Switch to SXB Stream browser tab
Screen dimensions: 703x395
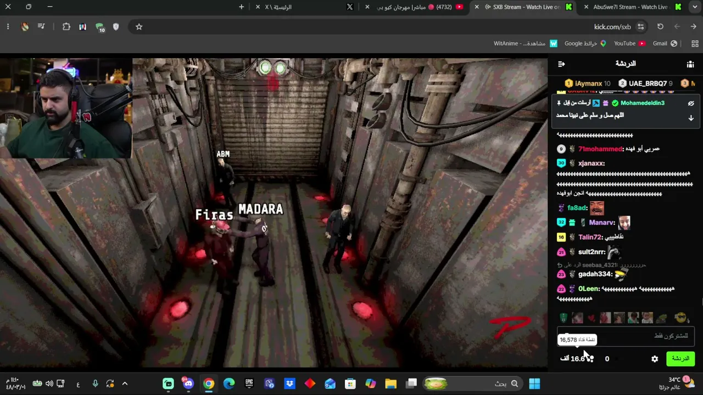[x=526, y=7]
